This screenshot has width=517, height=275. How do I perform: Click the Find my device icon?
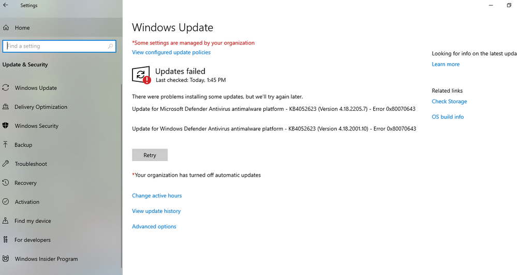tap(5, 221)
